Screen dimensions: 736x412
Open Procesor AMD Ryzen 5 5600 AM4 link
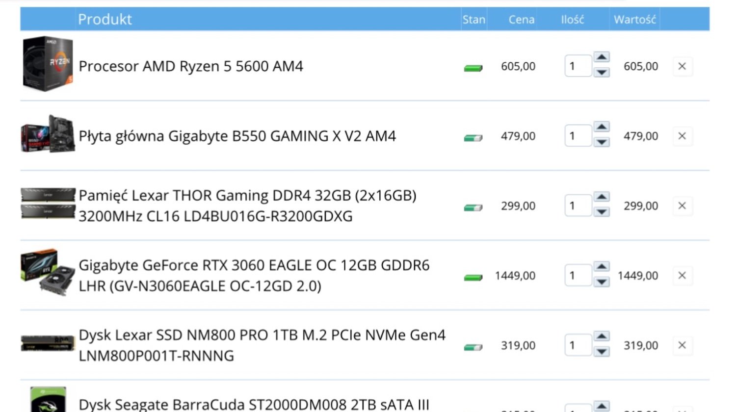click(x=191, y=66)
